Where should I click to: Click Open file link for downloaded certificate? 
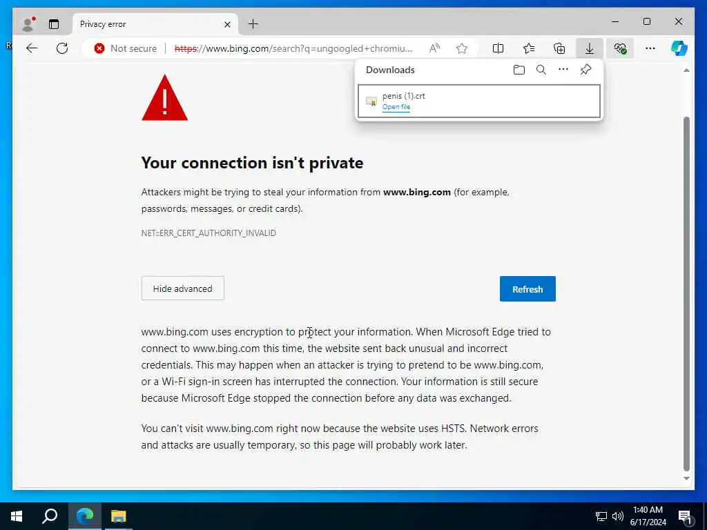(396, 107)
